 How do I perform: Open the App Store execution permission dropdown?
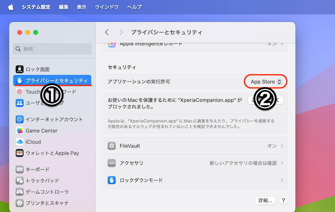tap(266, 82)
